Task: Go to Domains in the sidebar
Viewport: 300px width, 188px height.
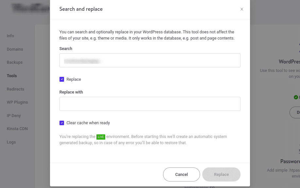Action: (x=15, y=49)
